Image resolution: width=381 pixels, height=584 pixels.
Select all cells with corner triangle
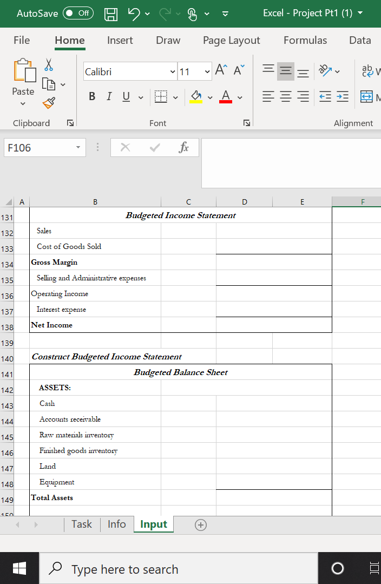point(8,202)
